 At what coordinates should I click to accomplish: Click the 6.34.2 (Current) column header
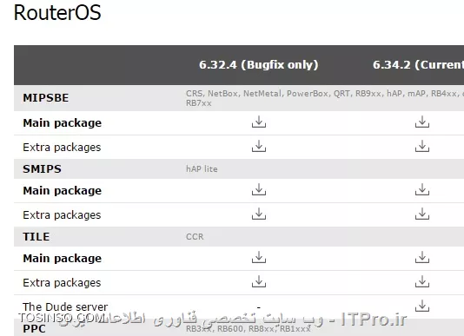418,65
